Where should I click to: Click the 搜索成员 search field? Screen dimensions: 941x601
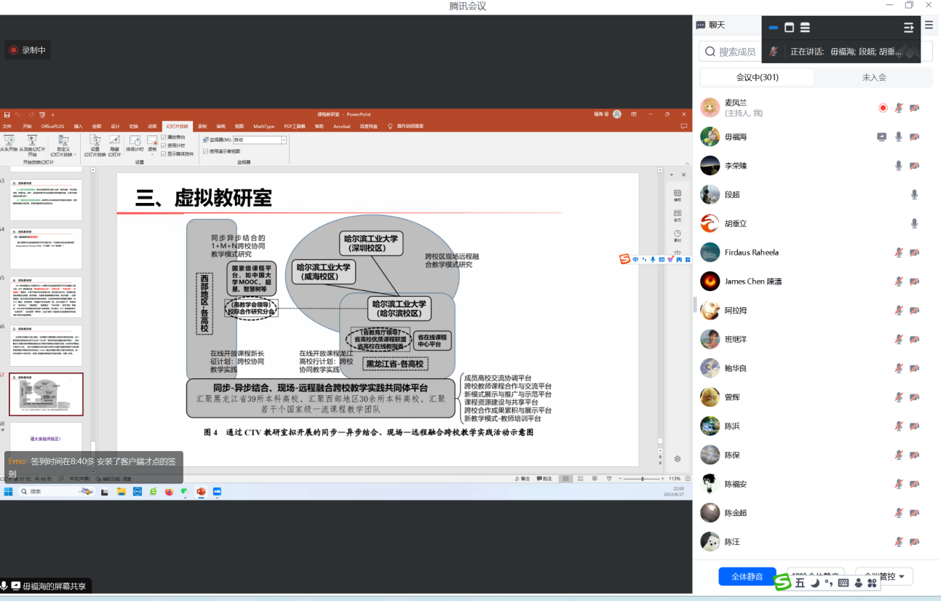735,52
